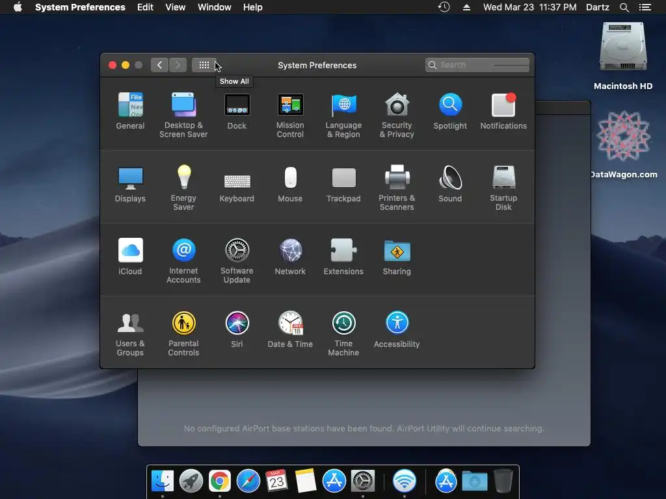
Task: Open the Dartz user menu
Action: pos(598,7)
